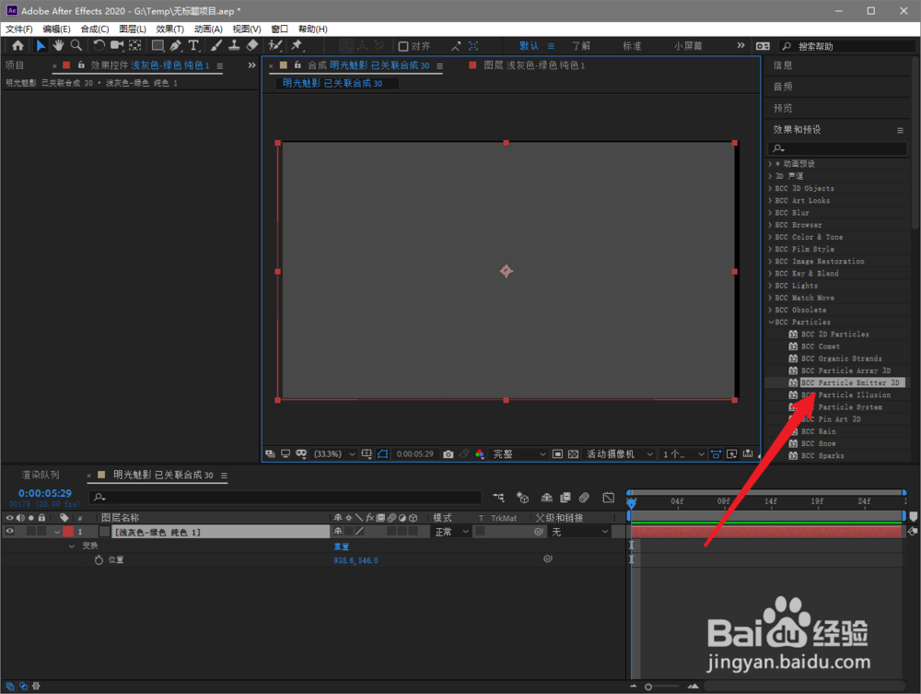This screenshot has width=921, height=694.
Task: Select the Hand tool
Action: [x=58, y=45]
